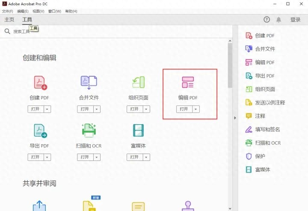Expand dropdown arrow next to 编辑 PDF 打开

196,109
